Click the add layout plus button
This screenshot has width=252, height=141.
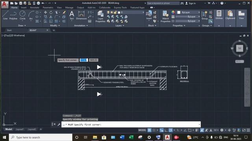[41, 129]
